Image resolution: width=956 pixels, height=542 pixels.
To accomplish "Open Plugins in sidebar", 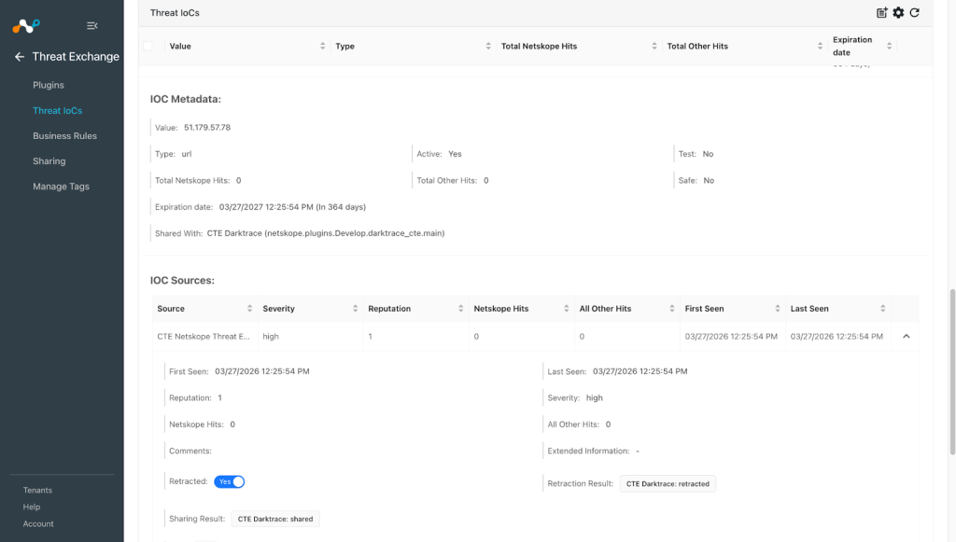I will 49,85.
